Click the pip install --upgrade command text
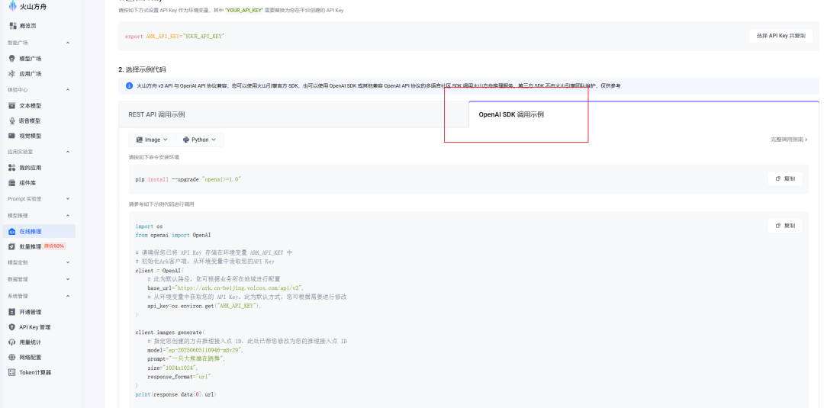824x408 pixels. [188, 179]
